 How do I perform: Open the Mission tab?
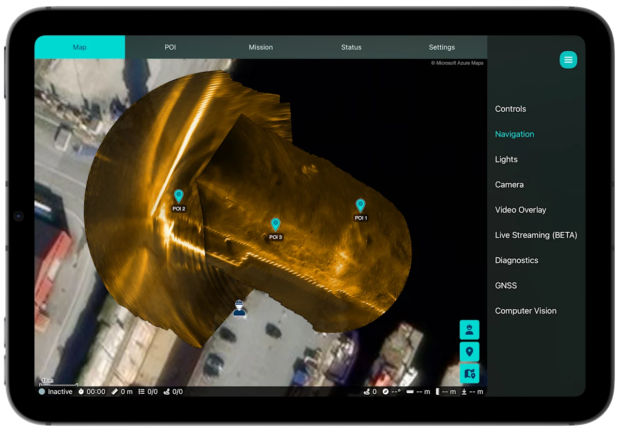[x=261, y=47]
